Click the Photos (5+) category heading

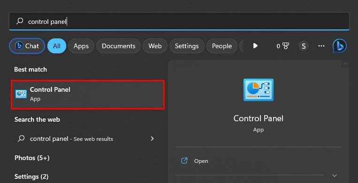click(32, 158)
